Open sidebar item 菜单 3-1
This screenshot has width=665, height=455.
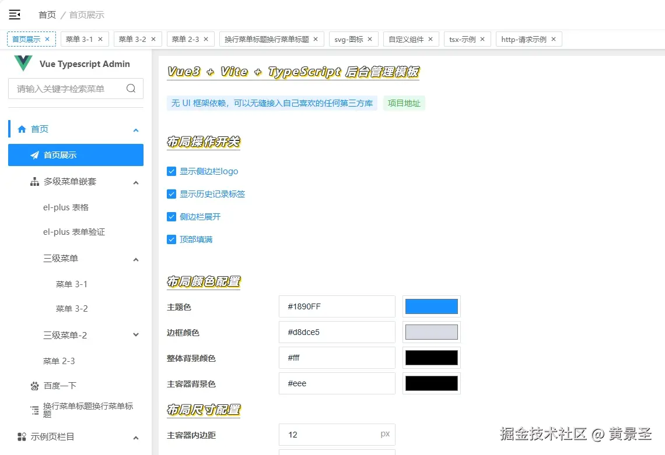click(x=72, y=284)
